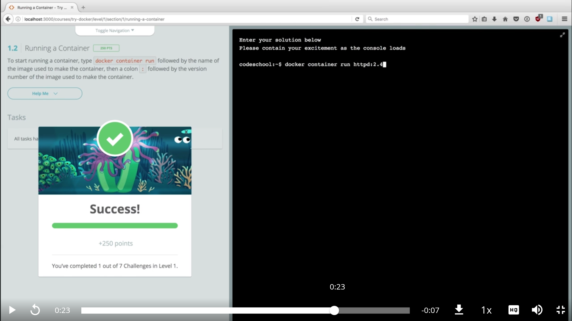
Task: Bookmark this page with the star icon
Action: 475,19
